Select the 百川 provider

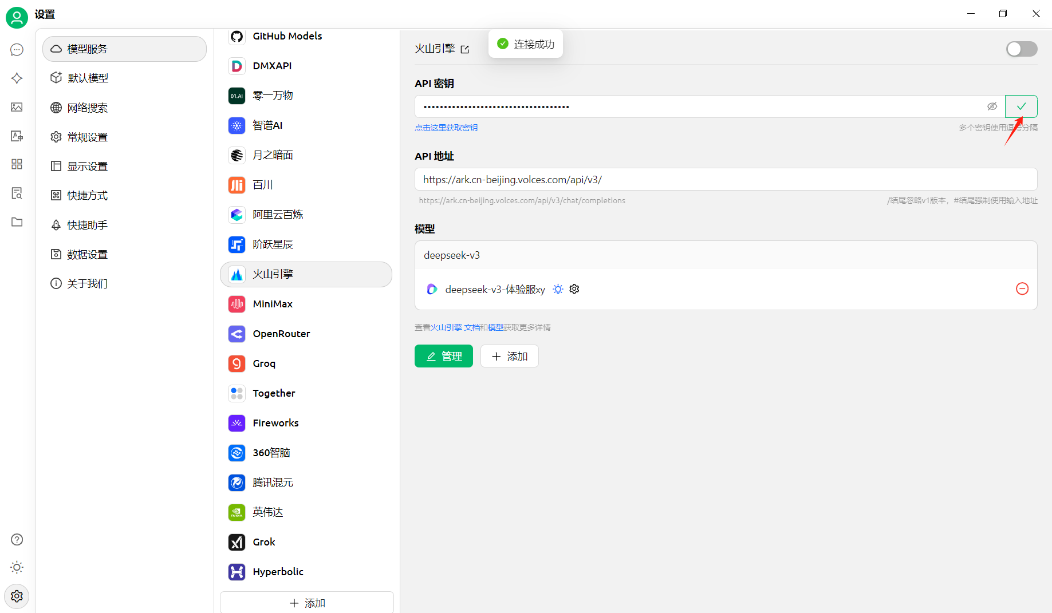coord(306,185)
